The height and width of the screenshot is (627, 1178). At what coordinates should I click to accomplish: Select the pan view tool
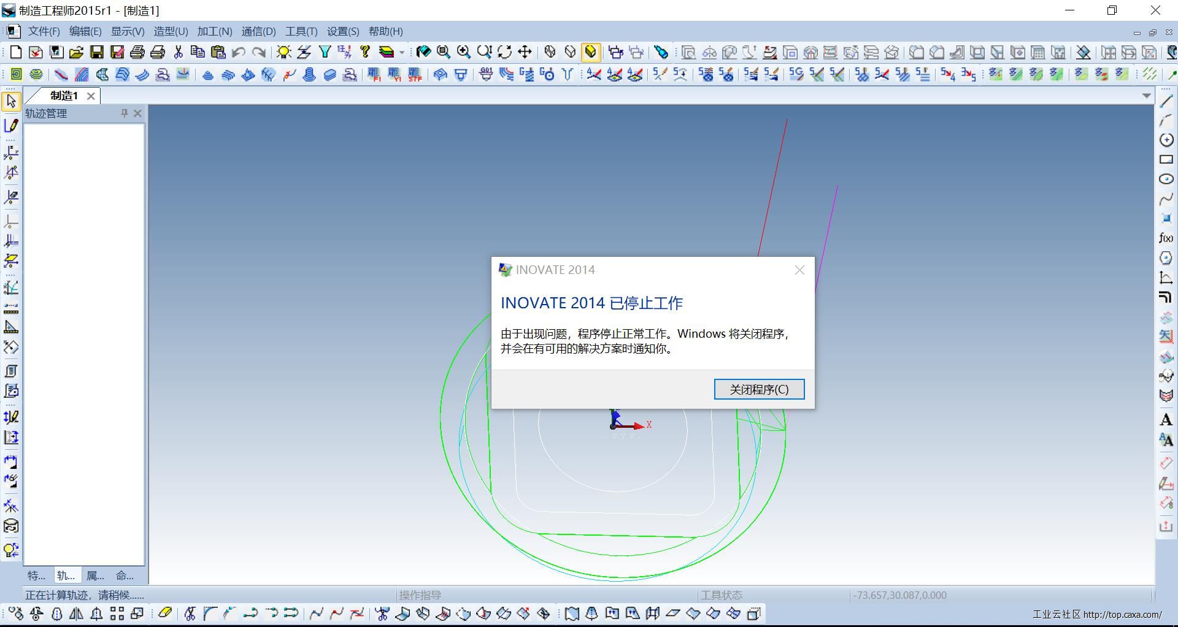click(525, 52)
